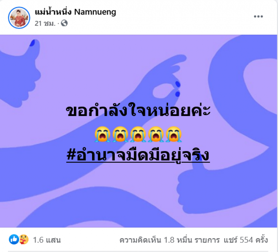Click the second crying emoji
Screen dimensions: 278x252
tap(120, 134)
